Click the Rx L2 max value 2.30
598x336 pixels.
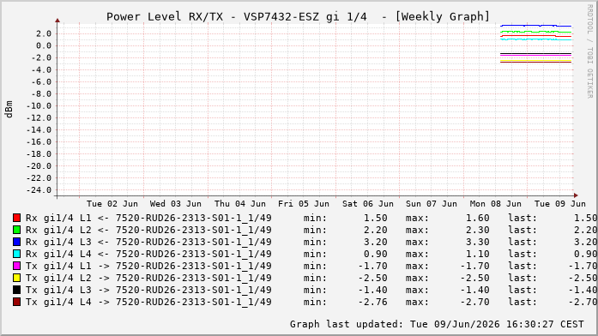478,230
